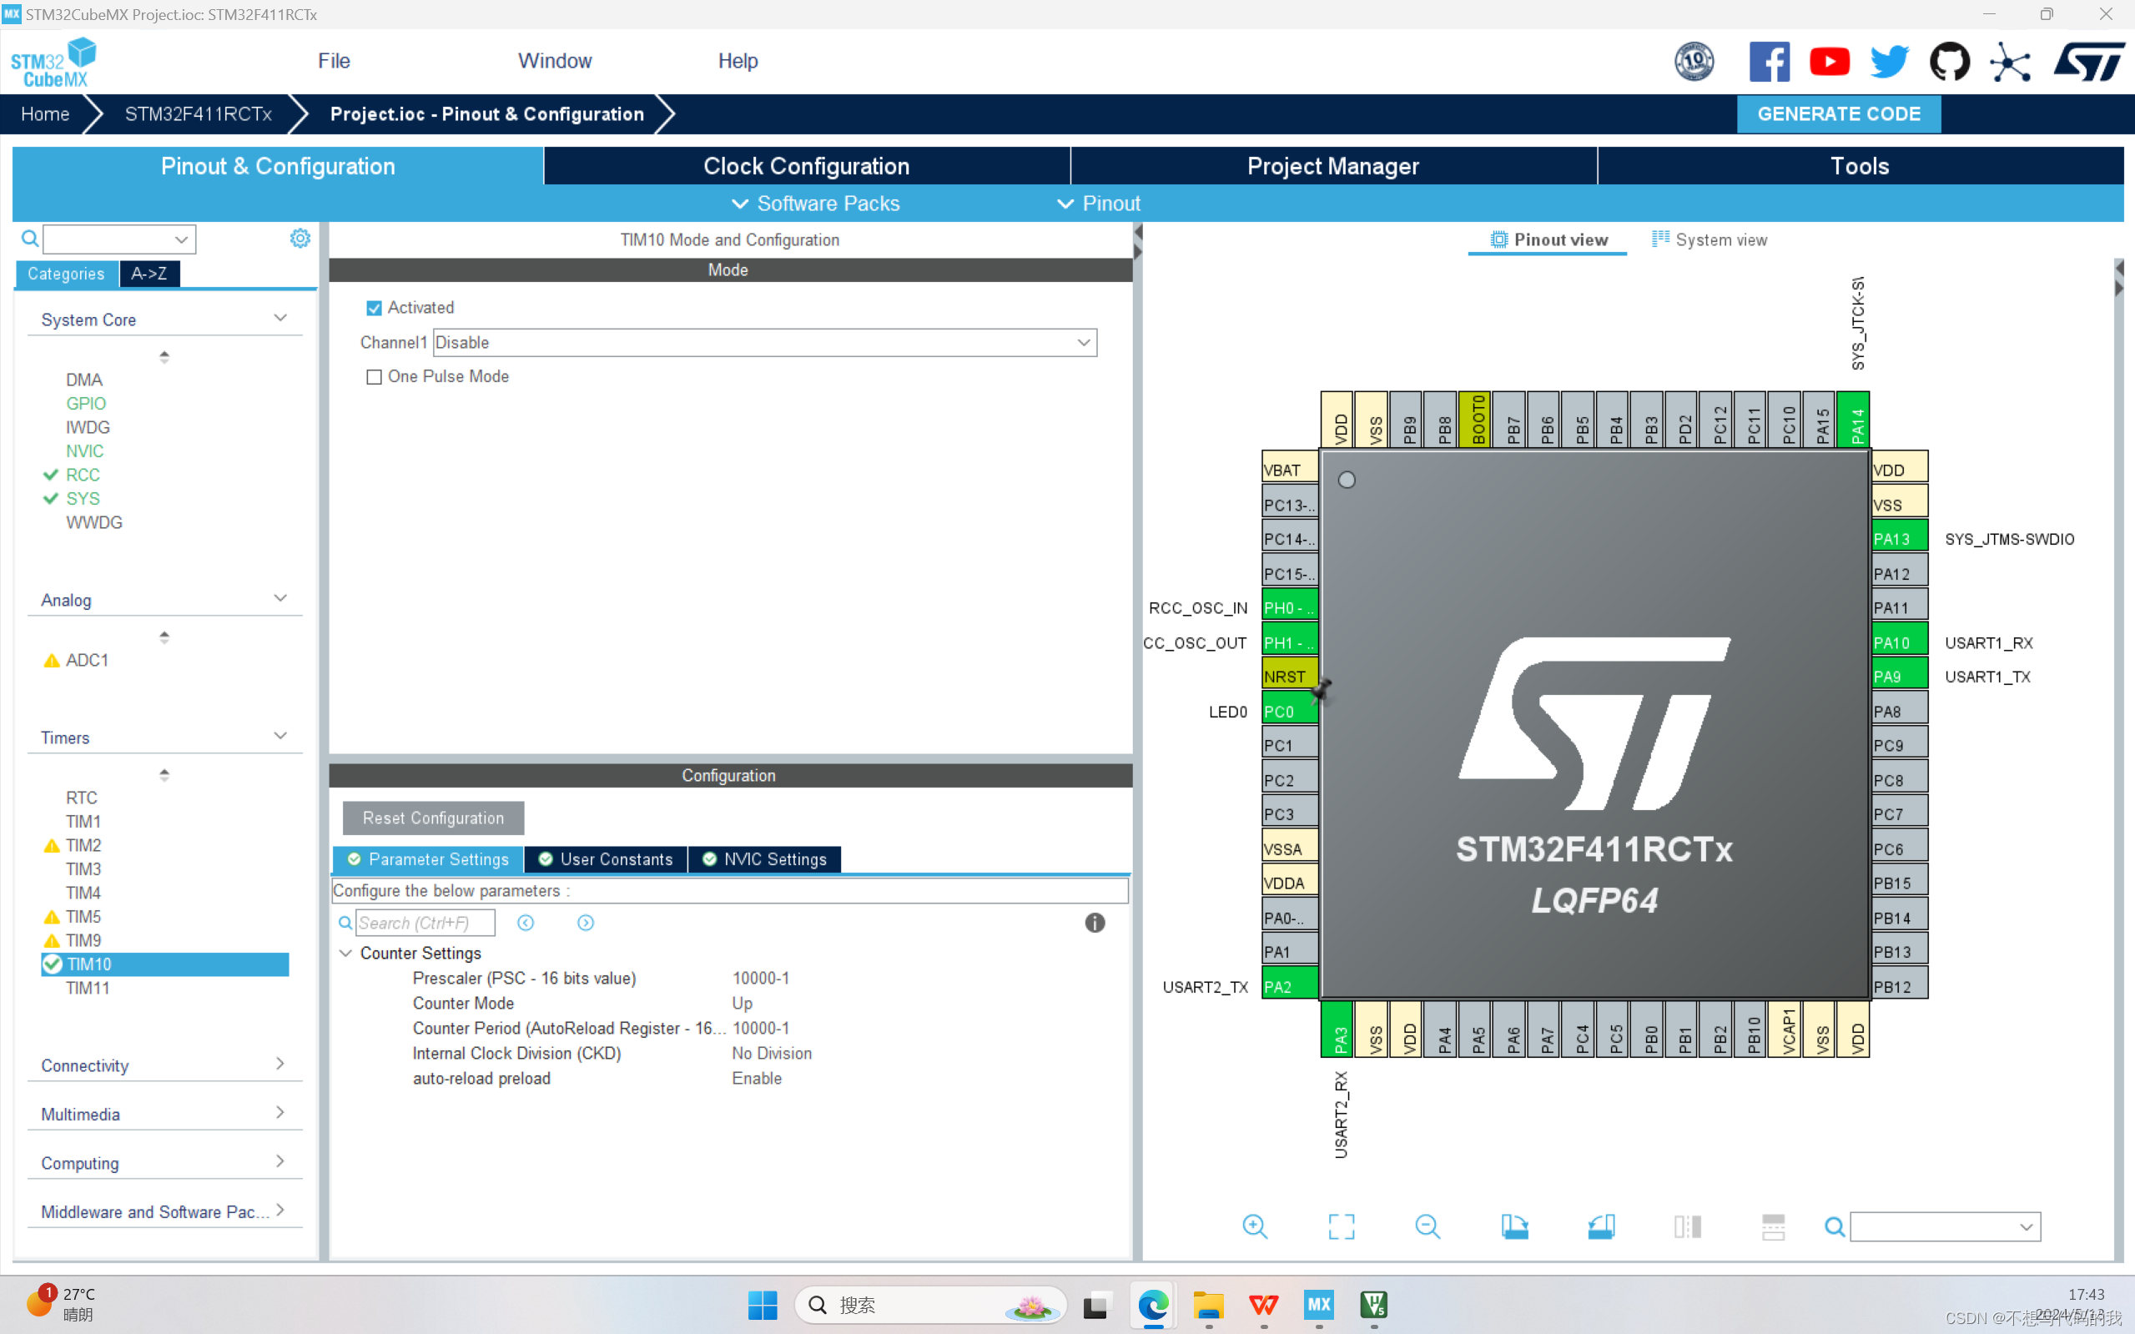
Task: Open the categories settings gear icon
Action: (300, 239)
